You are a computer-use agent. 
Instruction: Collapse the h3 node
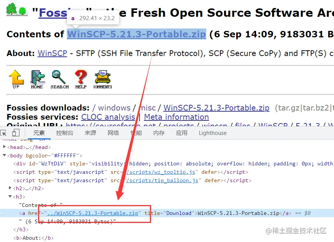pos(10,196)
